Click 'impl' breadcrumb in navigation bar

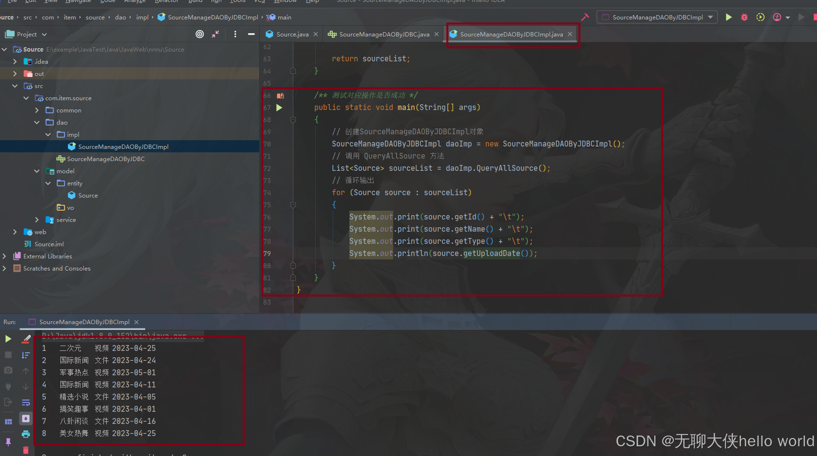pos(142,17)
